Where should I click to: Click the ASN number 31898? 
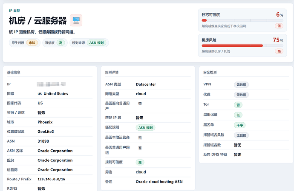43,141
